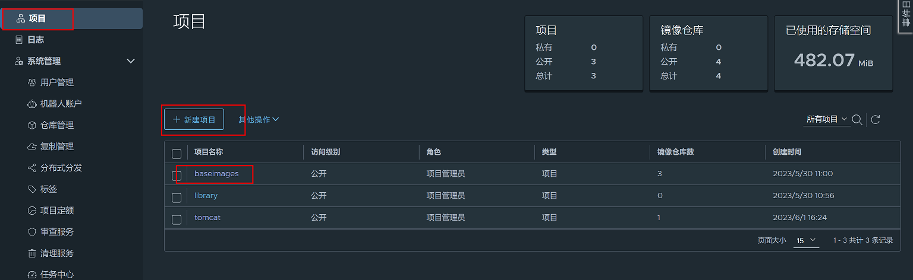
Task: Open the 日志 menu item
Action: (36, 40)
